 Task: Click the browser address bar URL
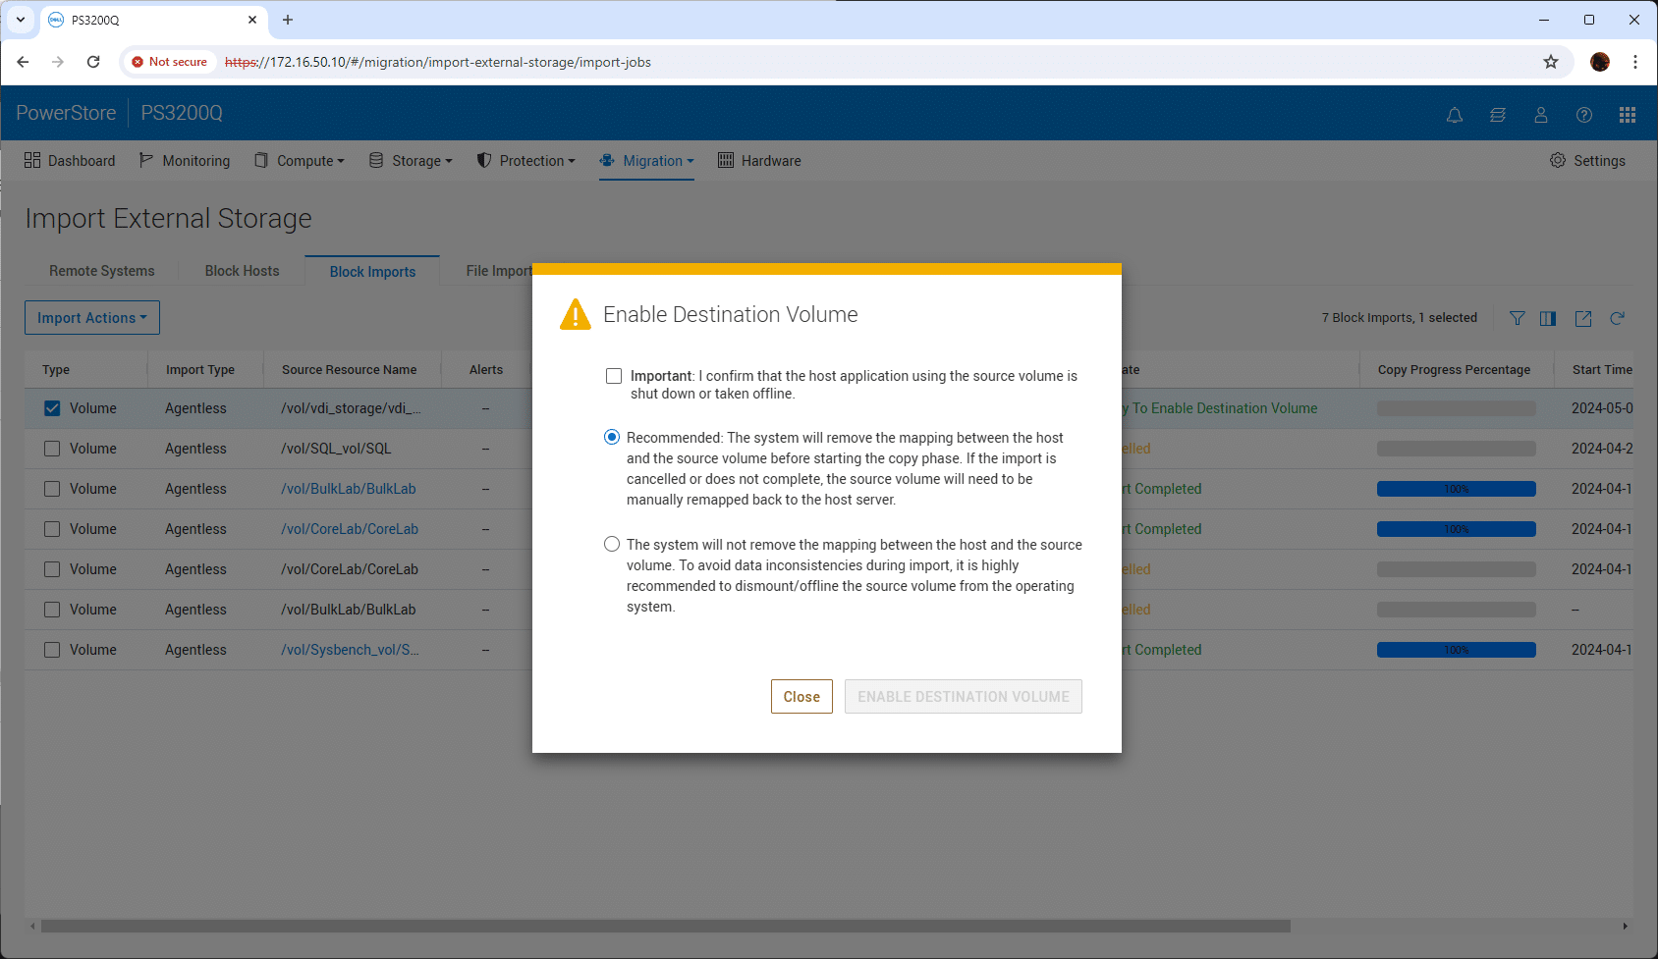tap(438, 62)
